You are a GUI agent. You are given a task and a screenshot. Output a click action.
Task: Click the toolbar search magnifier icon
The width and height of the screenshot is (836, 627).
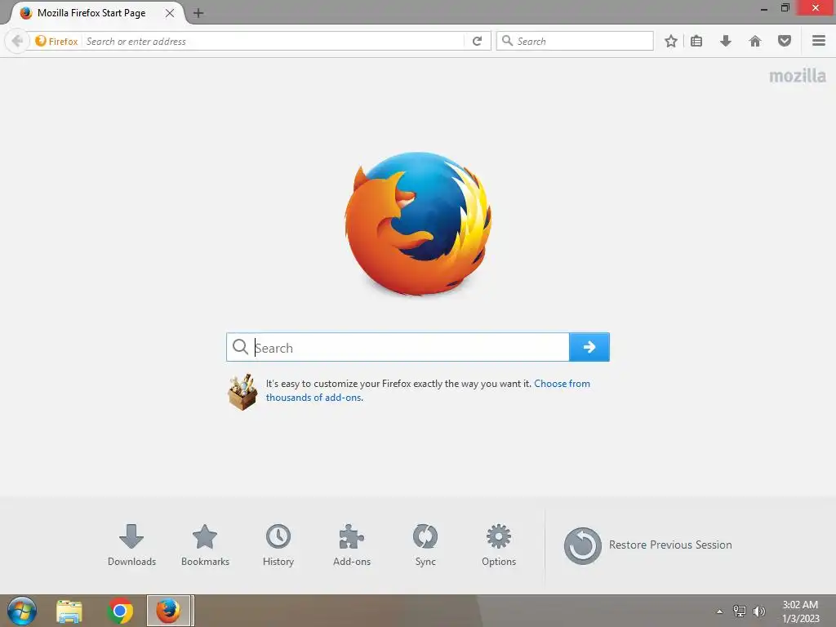pos(508,41)
